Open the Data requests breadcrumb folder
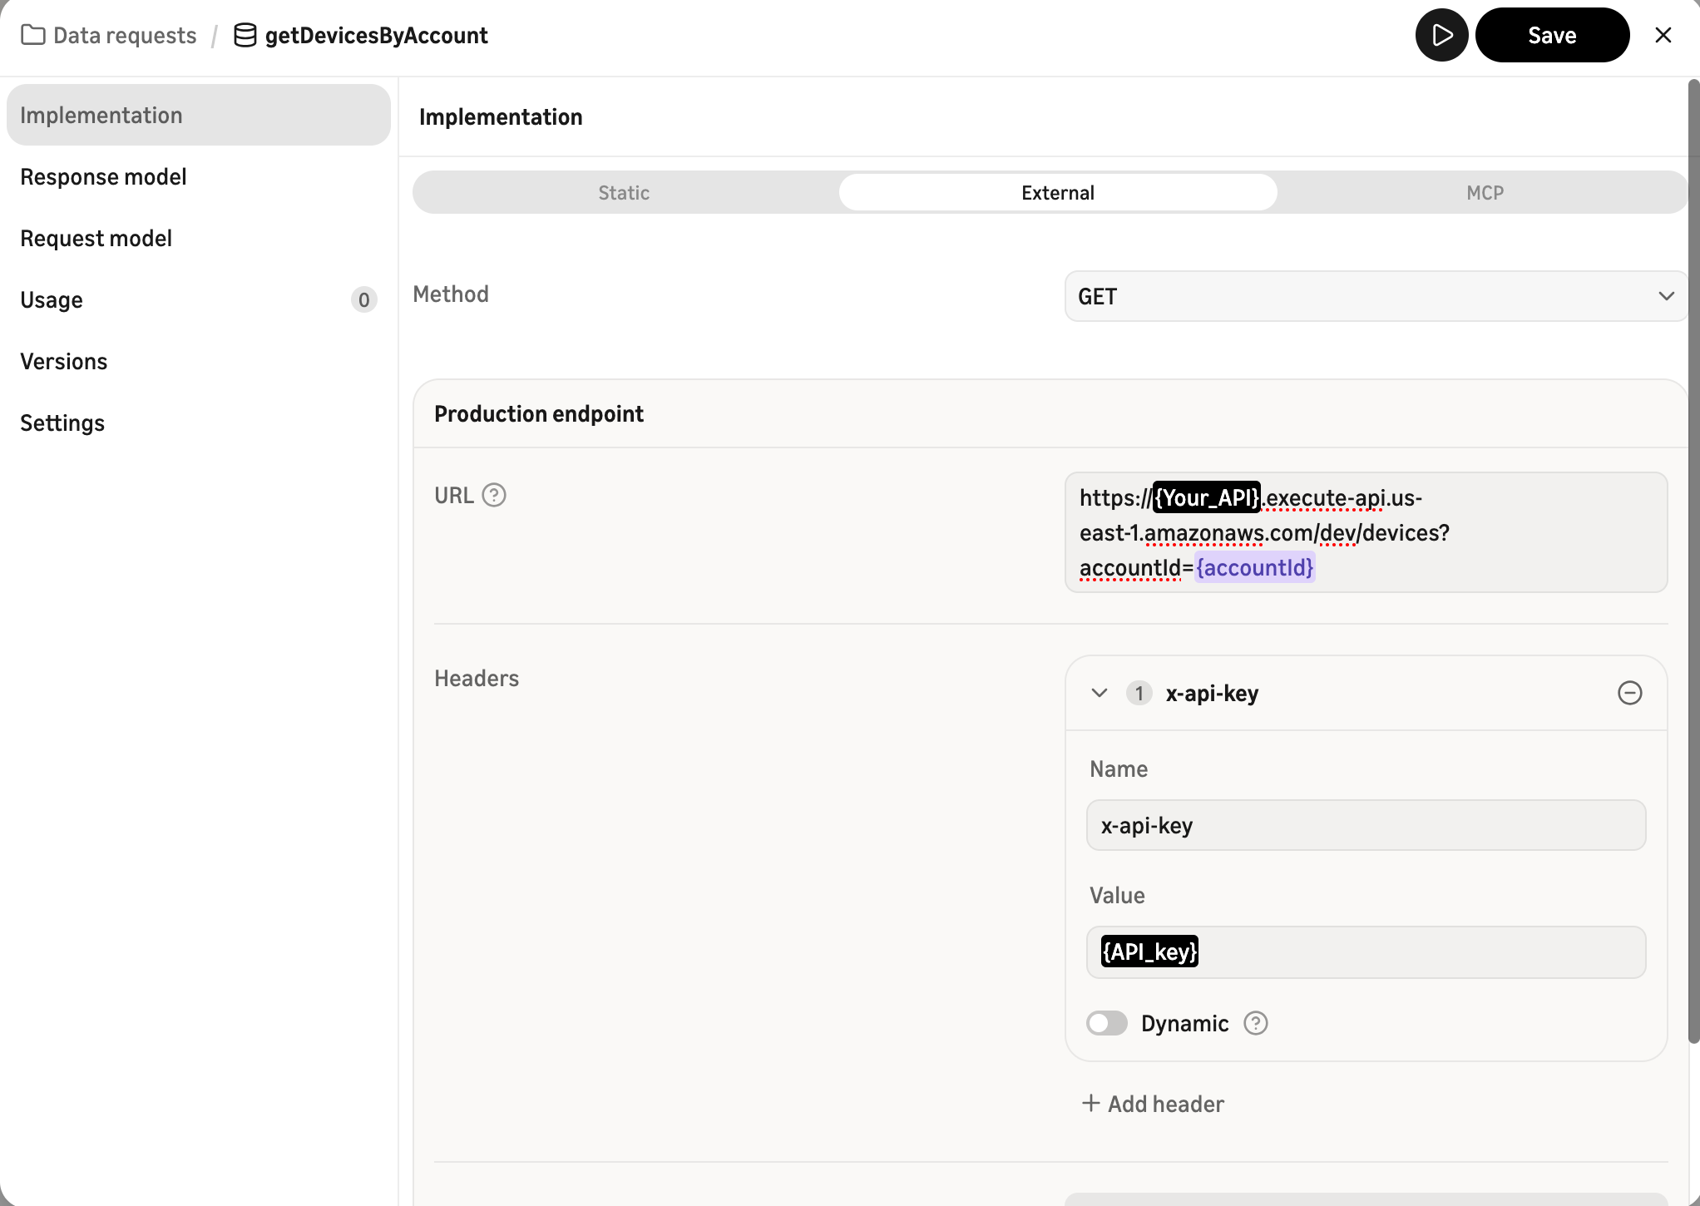 click(x=109, y=35)
